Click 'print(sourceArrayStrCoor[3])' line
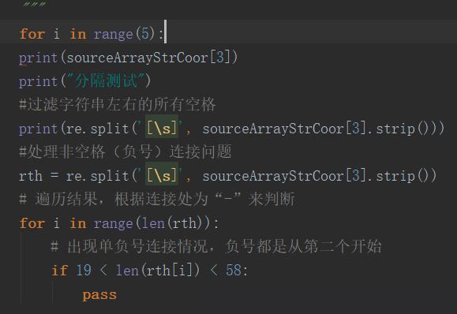This screenshot has height=314, width=457. (x=129, y=58)
